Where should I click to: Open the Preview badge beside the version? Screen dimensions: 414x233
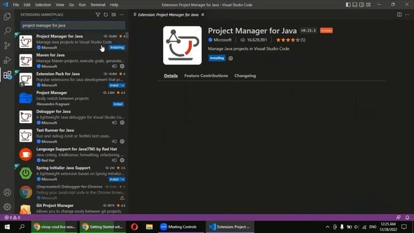pyautogui.click(x=326, y=30)
